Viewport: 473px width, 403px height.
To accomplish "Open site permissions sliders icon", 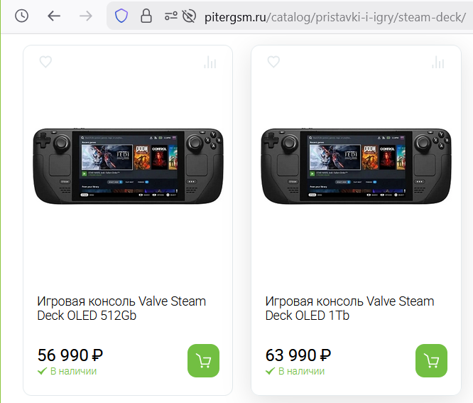I will tap(170, 16).
